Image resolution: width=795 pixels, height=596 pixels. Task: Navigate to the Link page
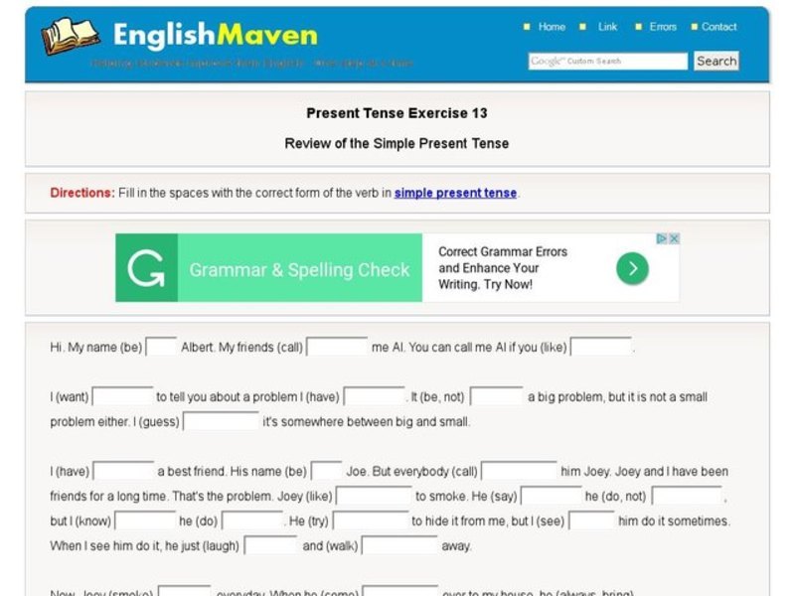607,27
